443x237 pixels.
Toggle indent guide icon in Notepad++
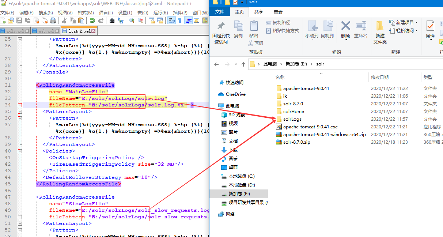(x=189, y=20)
